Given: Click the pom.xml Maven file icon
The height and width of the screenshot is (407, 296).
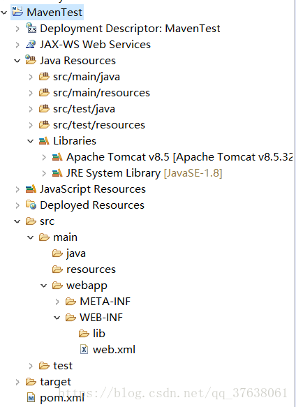Looking at the screenshot, I should [31, 398].
